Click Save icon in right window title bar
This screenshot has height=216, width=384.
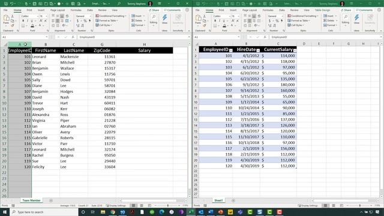[x=198, y=4]
